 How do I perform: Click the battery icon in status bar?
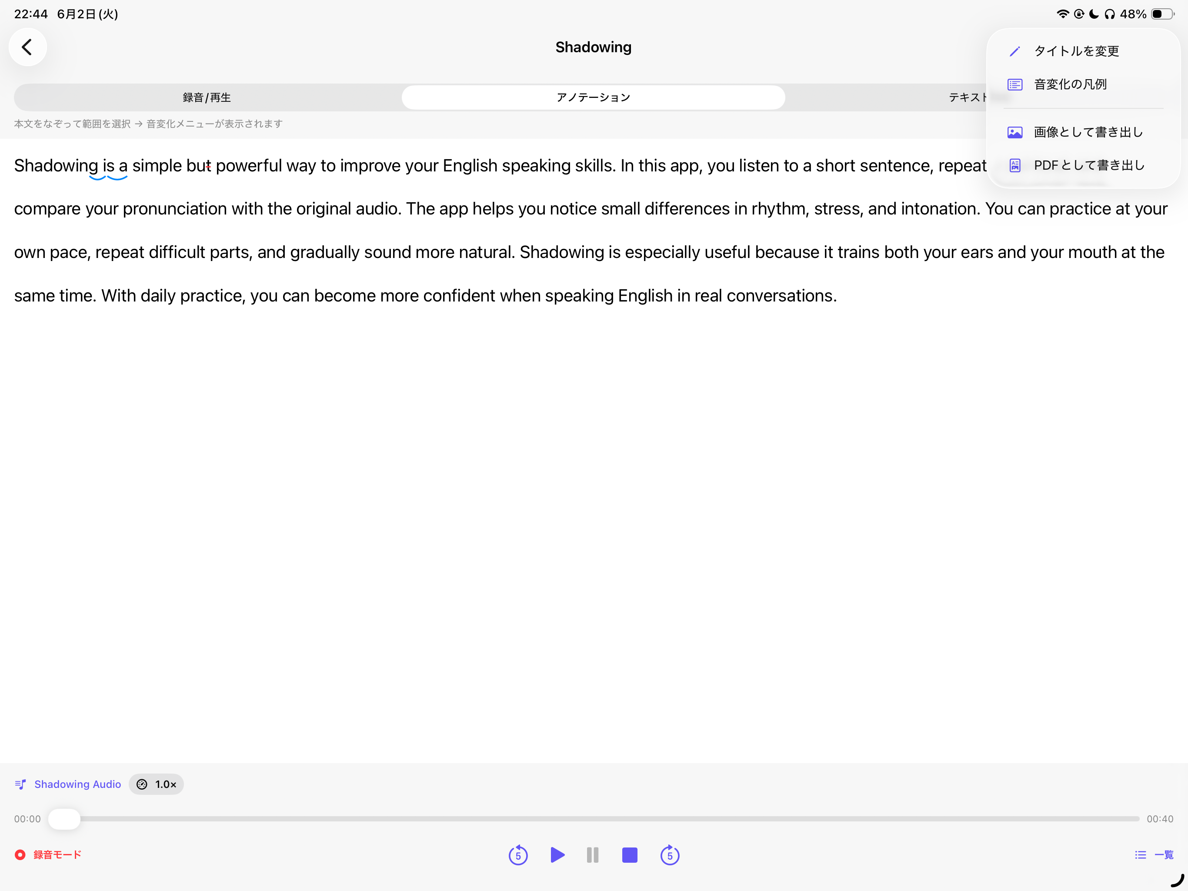[x=1162, y=14]
